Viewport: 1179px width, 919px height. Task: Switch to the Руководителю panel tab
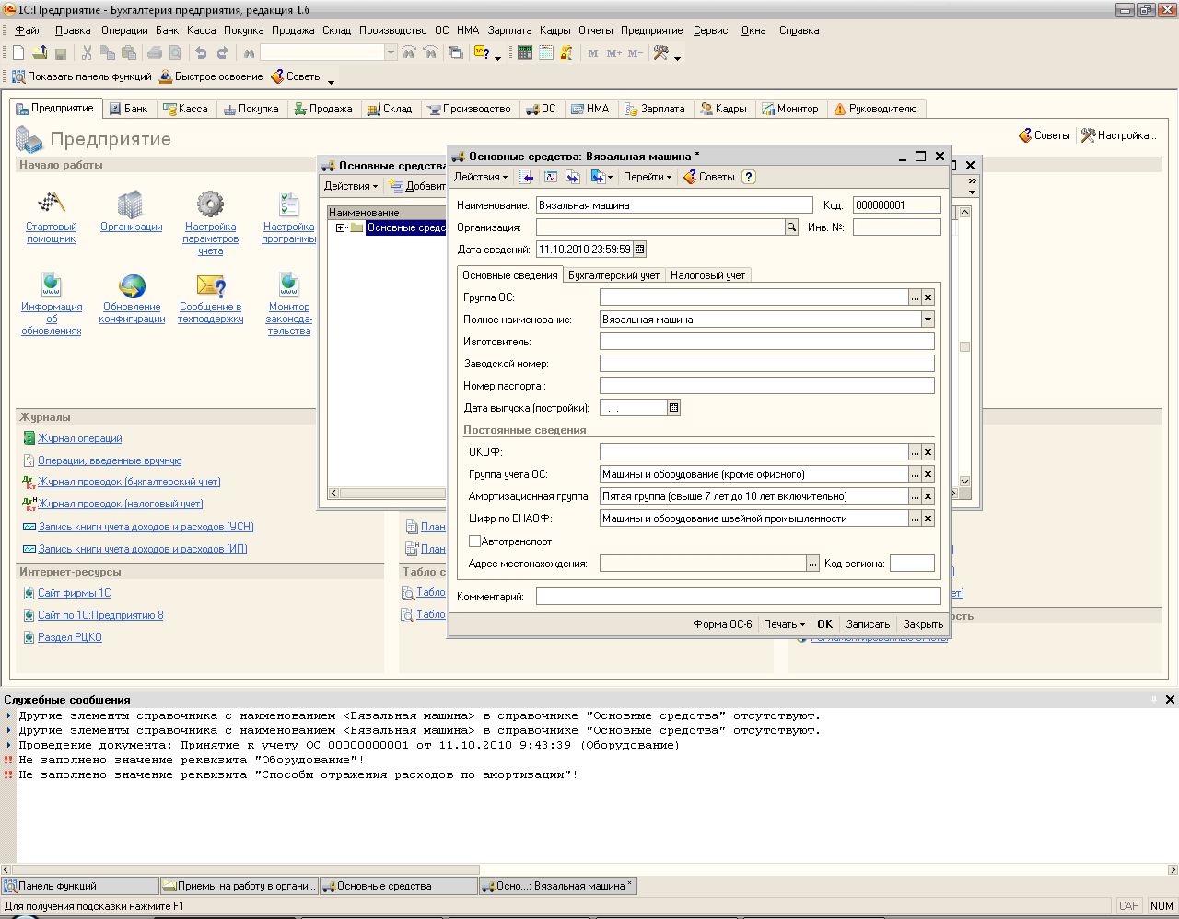tap(875, 109)
